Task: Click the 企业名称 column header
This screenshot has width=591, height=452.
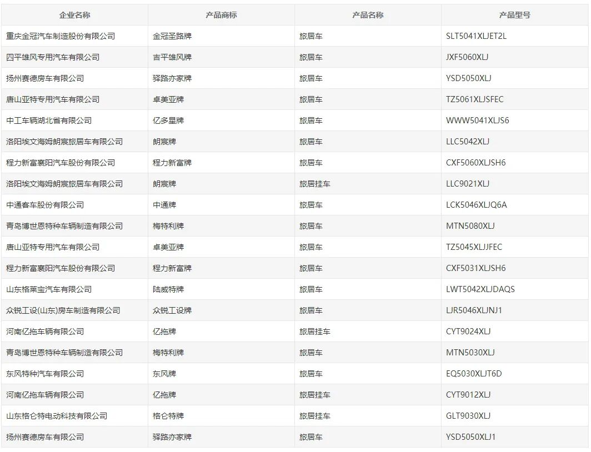Action: [x=74, y=15]
